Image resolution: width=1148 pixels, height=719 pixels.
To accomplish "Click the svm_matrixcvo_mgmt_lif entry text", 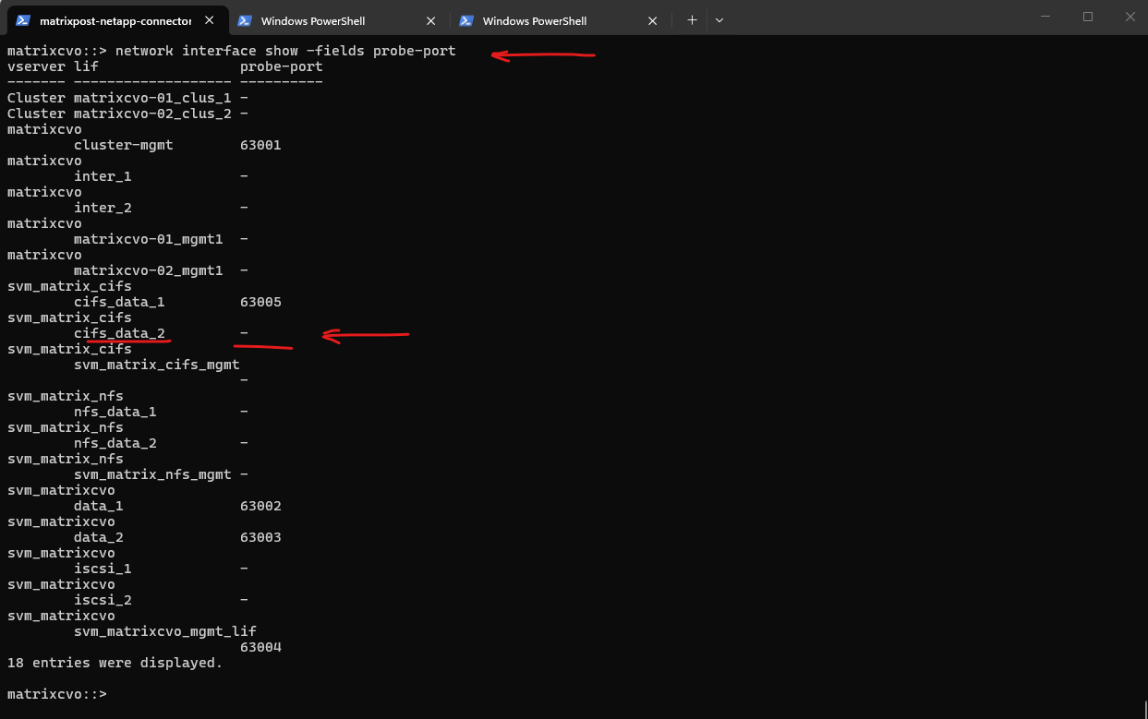I will [164, 631].
